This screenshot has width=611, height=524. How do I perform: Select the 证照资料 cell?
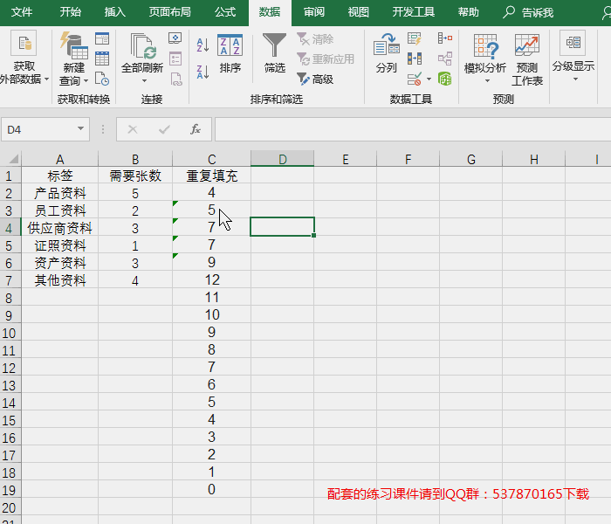(x=60, y=245)
